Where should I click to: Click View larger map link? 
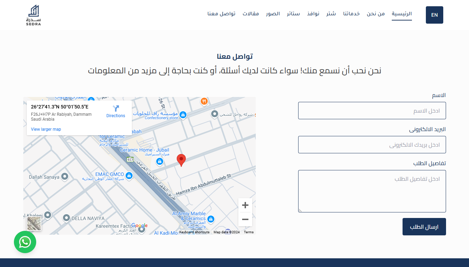46,129
